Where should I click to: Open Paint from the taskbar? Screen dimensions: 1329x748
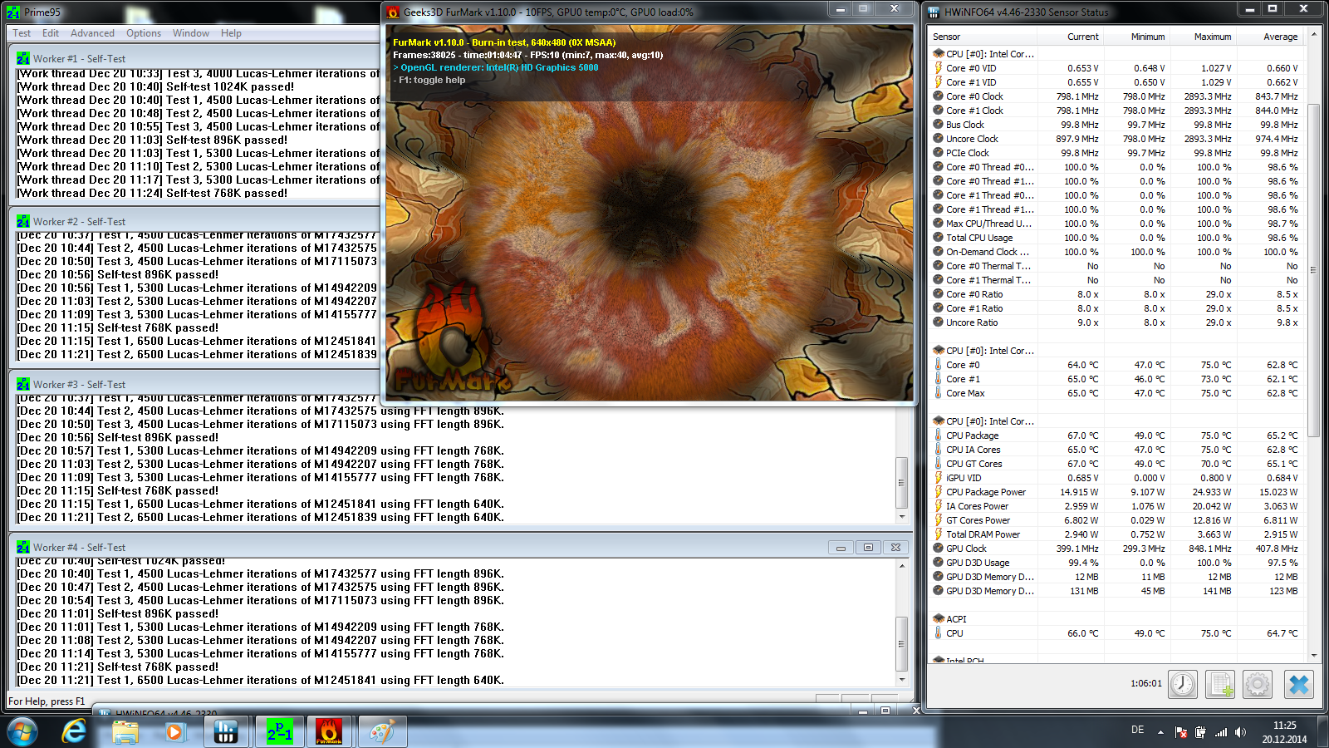pyautogui.click(x=382, y=732)
